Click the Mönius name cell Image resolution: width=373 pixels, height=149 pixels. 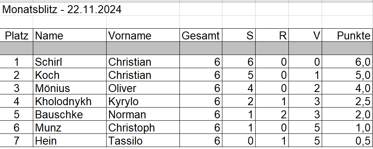(69, 88)
